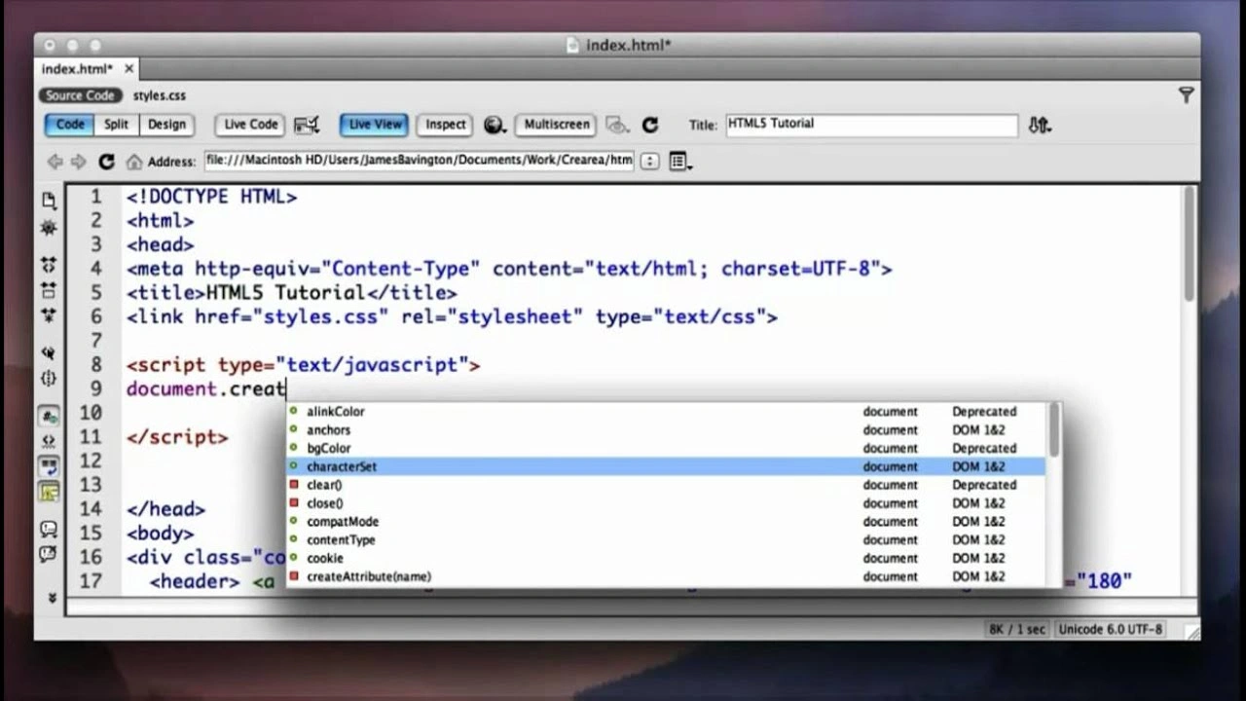Switch to Code view
This screenshot has width=1246, height=701.
coord(70,125)
